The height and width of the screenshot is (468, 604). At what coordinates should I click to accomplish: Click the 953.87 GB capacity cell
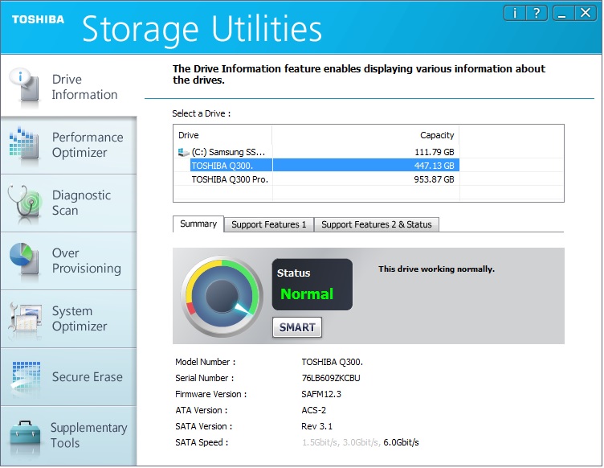click(x=434, y=179)
